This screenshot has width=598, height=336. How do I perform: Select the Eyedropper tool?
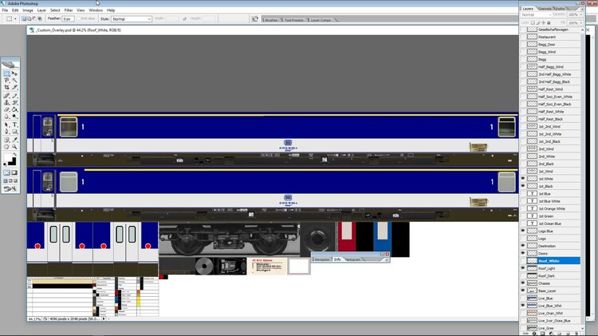pyautogui.click(x=14, y=140)
